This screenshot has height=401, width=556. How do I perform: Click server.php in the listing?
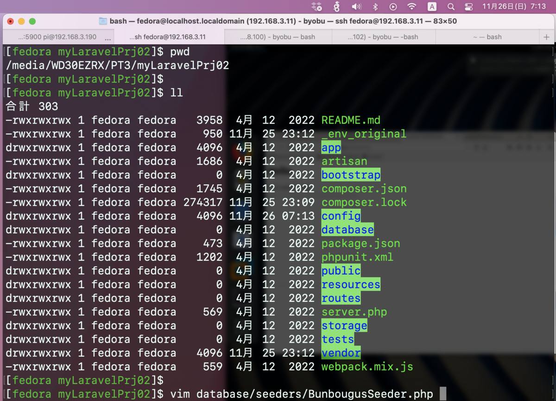(x=354, y=312)
